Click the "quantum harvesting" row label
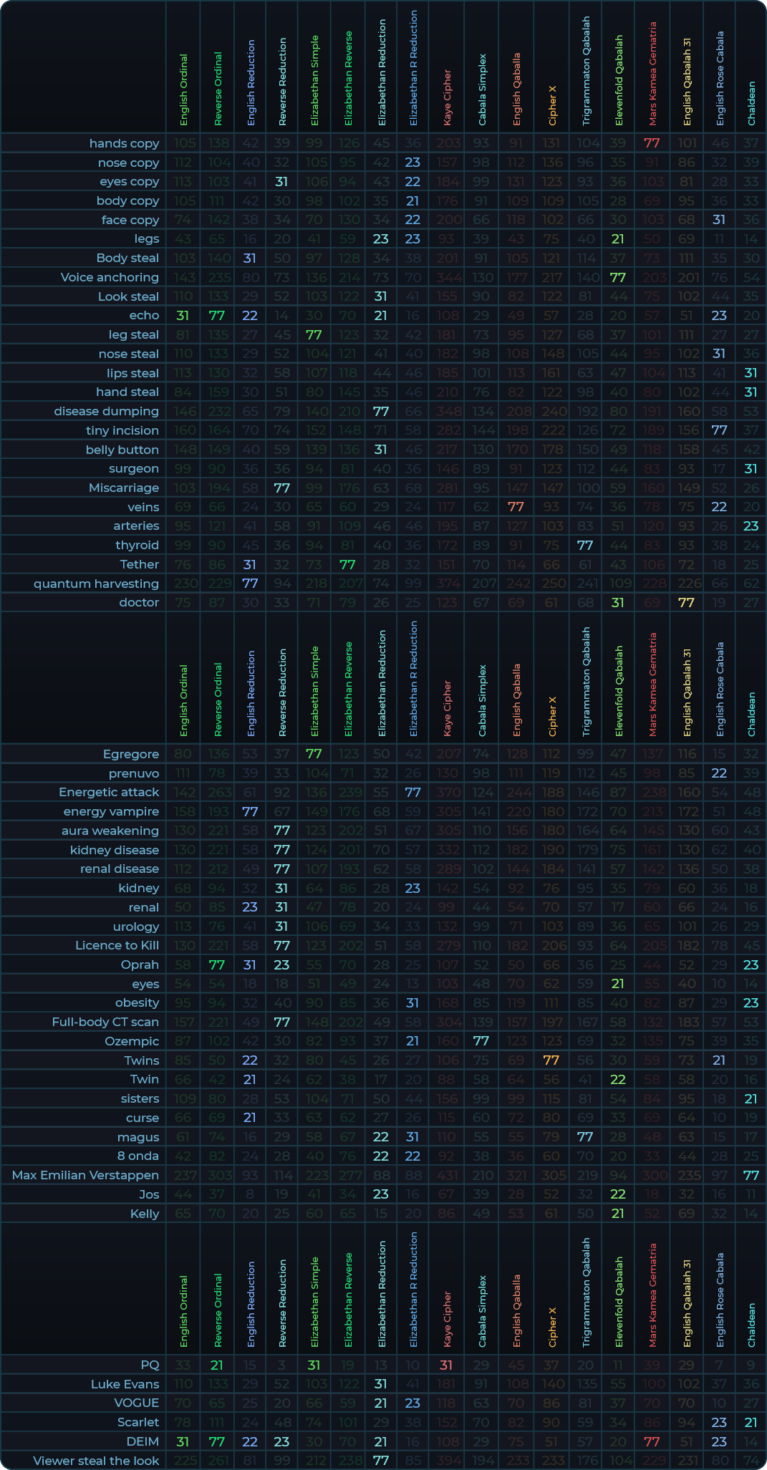 point(96,584)
